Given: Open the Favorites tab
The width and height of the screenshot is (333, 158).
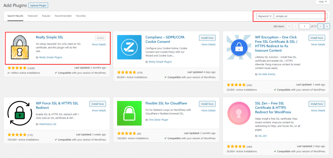Looking at the screenshot, I should [81, 16].
